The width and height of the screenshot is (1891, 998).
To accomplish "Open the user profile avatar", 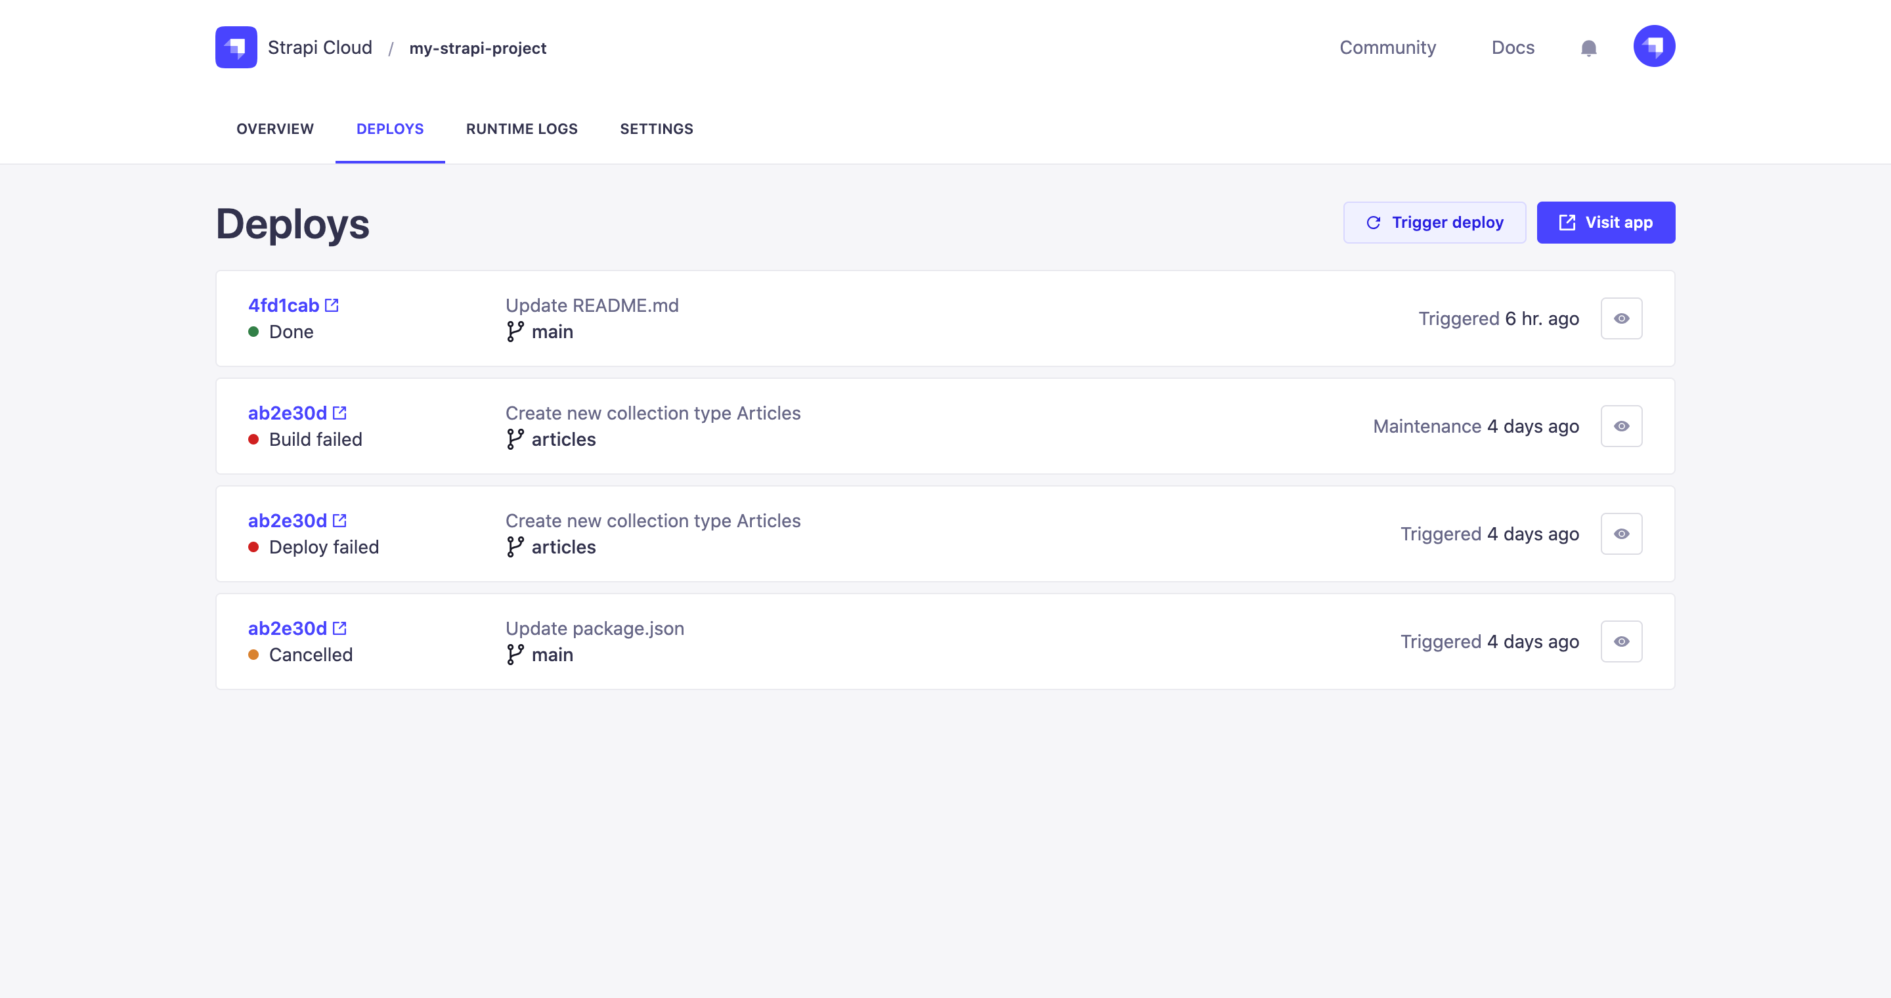I will click(x=1653, y=47).
